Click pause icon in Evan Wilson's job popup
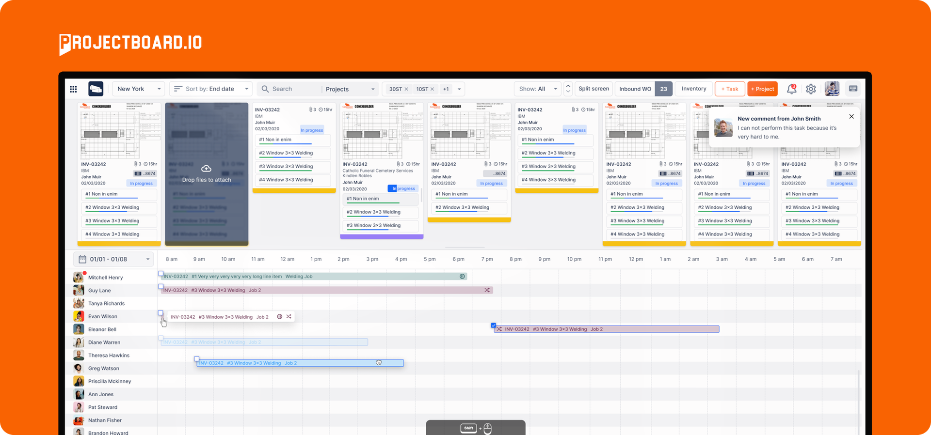931x435 pixels. [x=279, y=317]
